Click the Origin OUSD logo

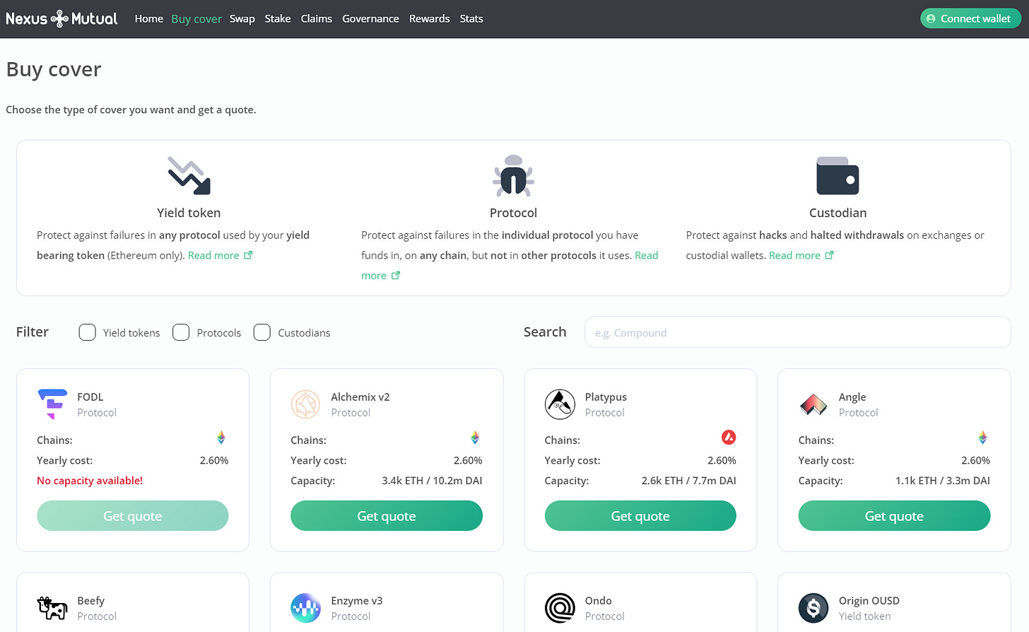(813, 608)
